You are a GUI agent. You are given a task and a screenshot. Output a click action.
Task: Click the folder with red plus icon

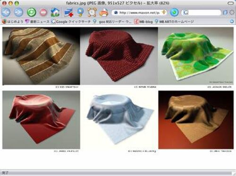(x=68, y=12)
